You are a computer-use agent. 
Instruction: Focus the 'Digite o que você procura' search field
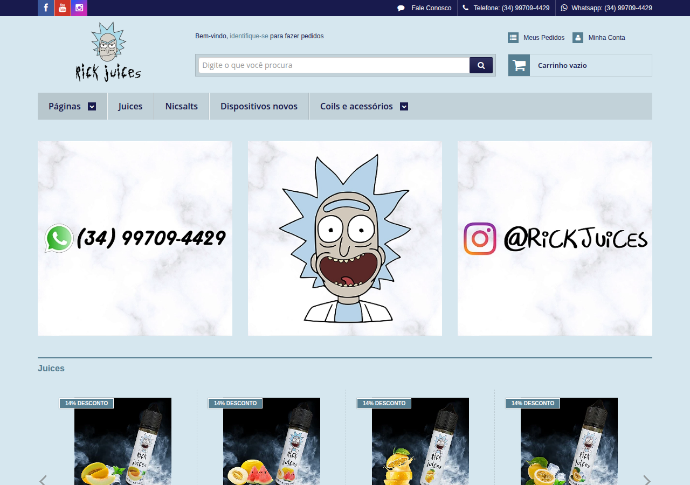tap(334, 65)
